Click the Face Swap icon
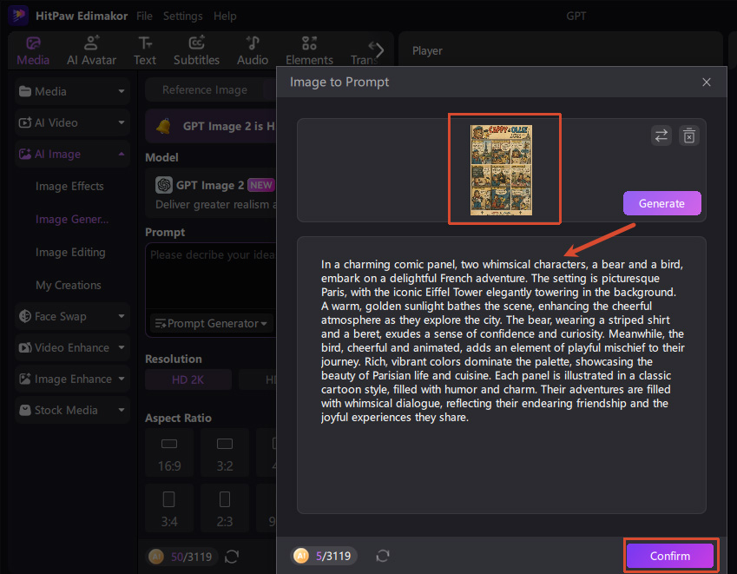The image size is (737, 574). [x=25, y=316]
